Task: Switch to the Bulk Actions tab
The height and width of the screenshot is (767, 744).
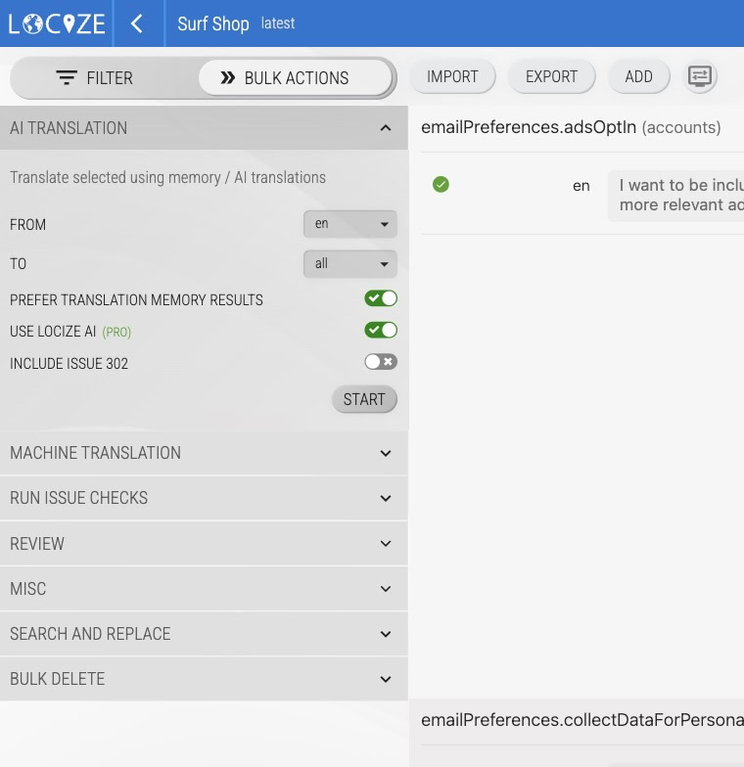Action: coord(296,78)
